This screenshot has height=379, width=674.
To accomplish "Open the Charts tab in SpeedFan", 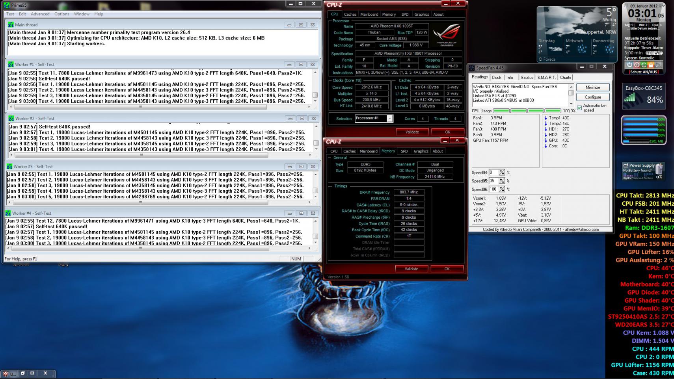I will coord(565,78).
